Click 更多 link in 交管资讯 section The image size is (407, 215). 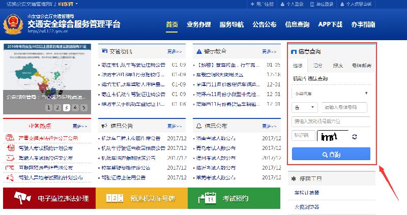pyautogui.click(x=175, y=51)
